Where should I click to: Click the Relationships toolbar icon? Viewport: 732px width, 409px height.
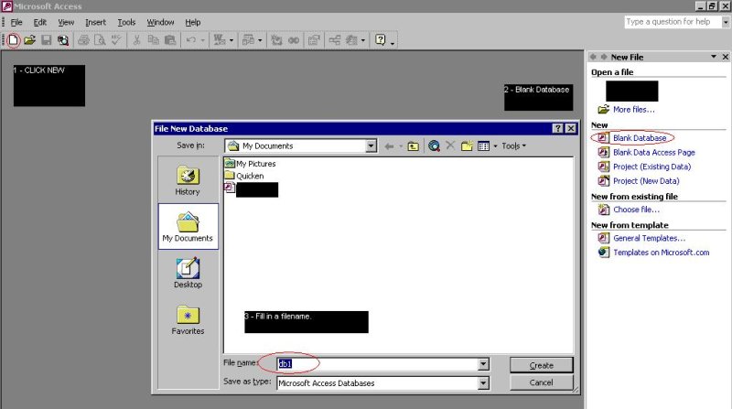pyautogui.click(x=335, y=40)
